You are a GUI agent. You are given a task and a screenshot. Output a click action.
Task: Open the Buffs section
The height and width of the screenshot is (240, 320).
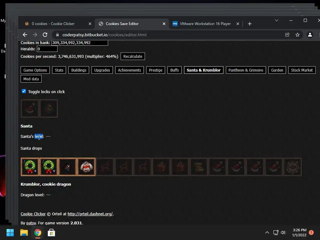[174, 70]
